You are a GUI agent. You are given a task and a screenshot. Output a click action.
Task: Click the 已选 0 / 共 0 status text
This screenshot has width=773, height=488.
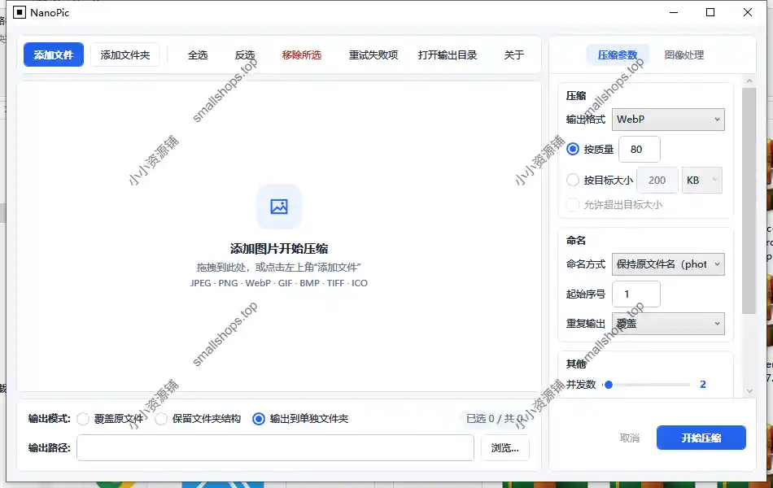pyautogui.click(x=495, y=419)
